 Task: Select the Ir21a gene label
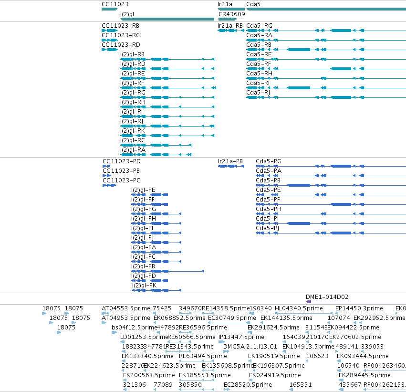(225, 4)
